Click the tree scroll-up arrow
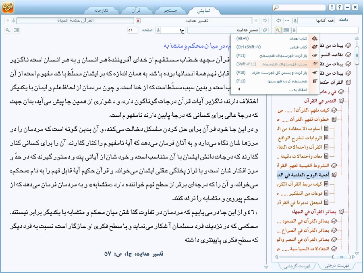Image resolution: width=363 pixels, height=273 pixels. pyautogui.click(x=357, y=38)
